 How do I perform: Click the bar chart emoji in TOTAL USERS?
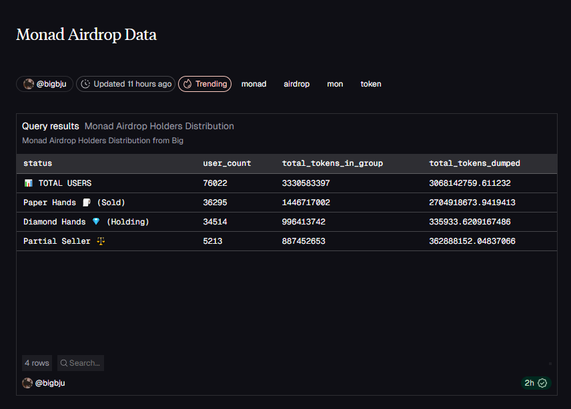(29, 183)
